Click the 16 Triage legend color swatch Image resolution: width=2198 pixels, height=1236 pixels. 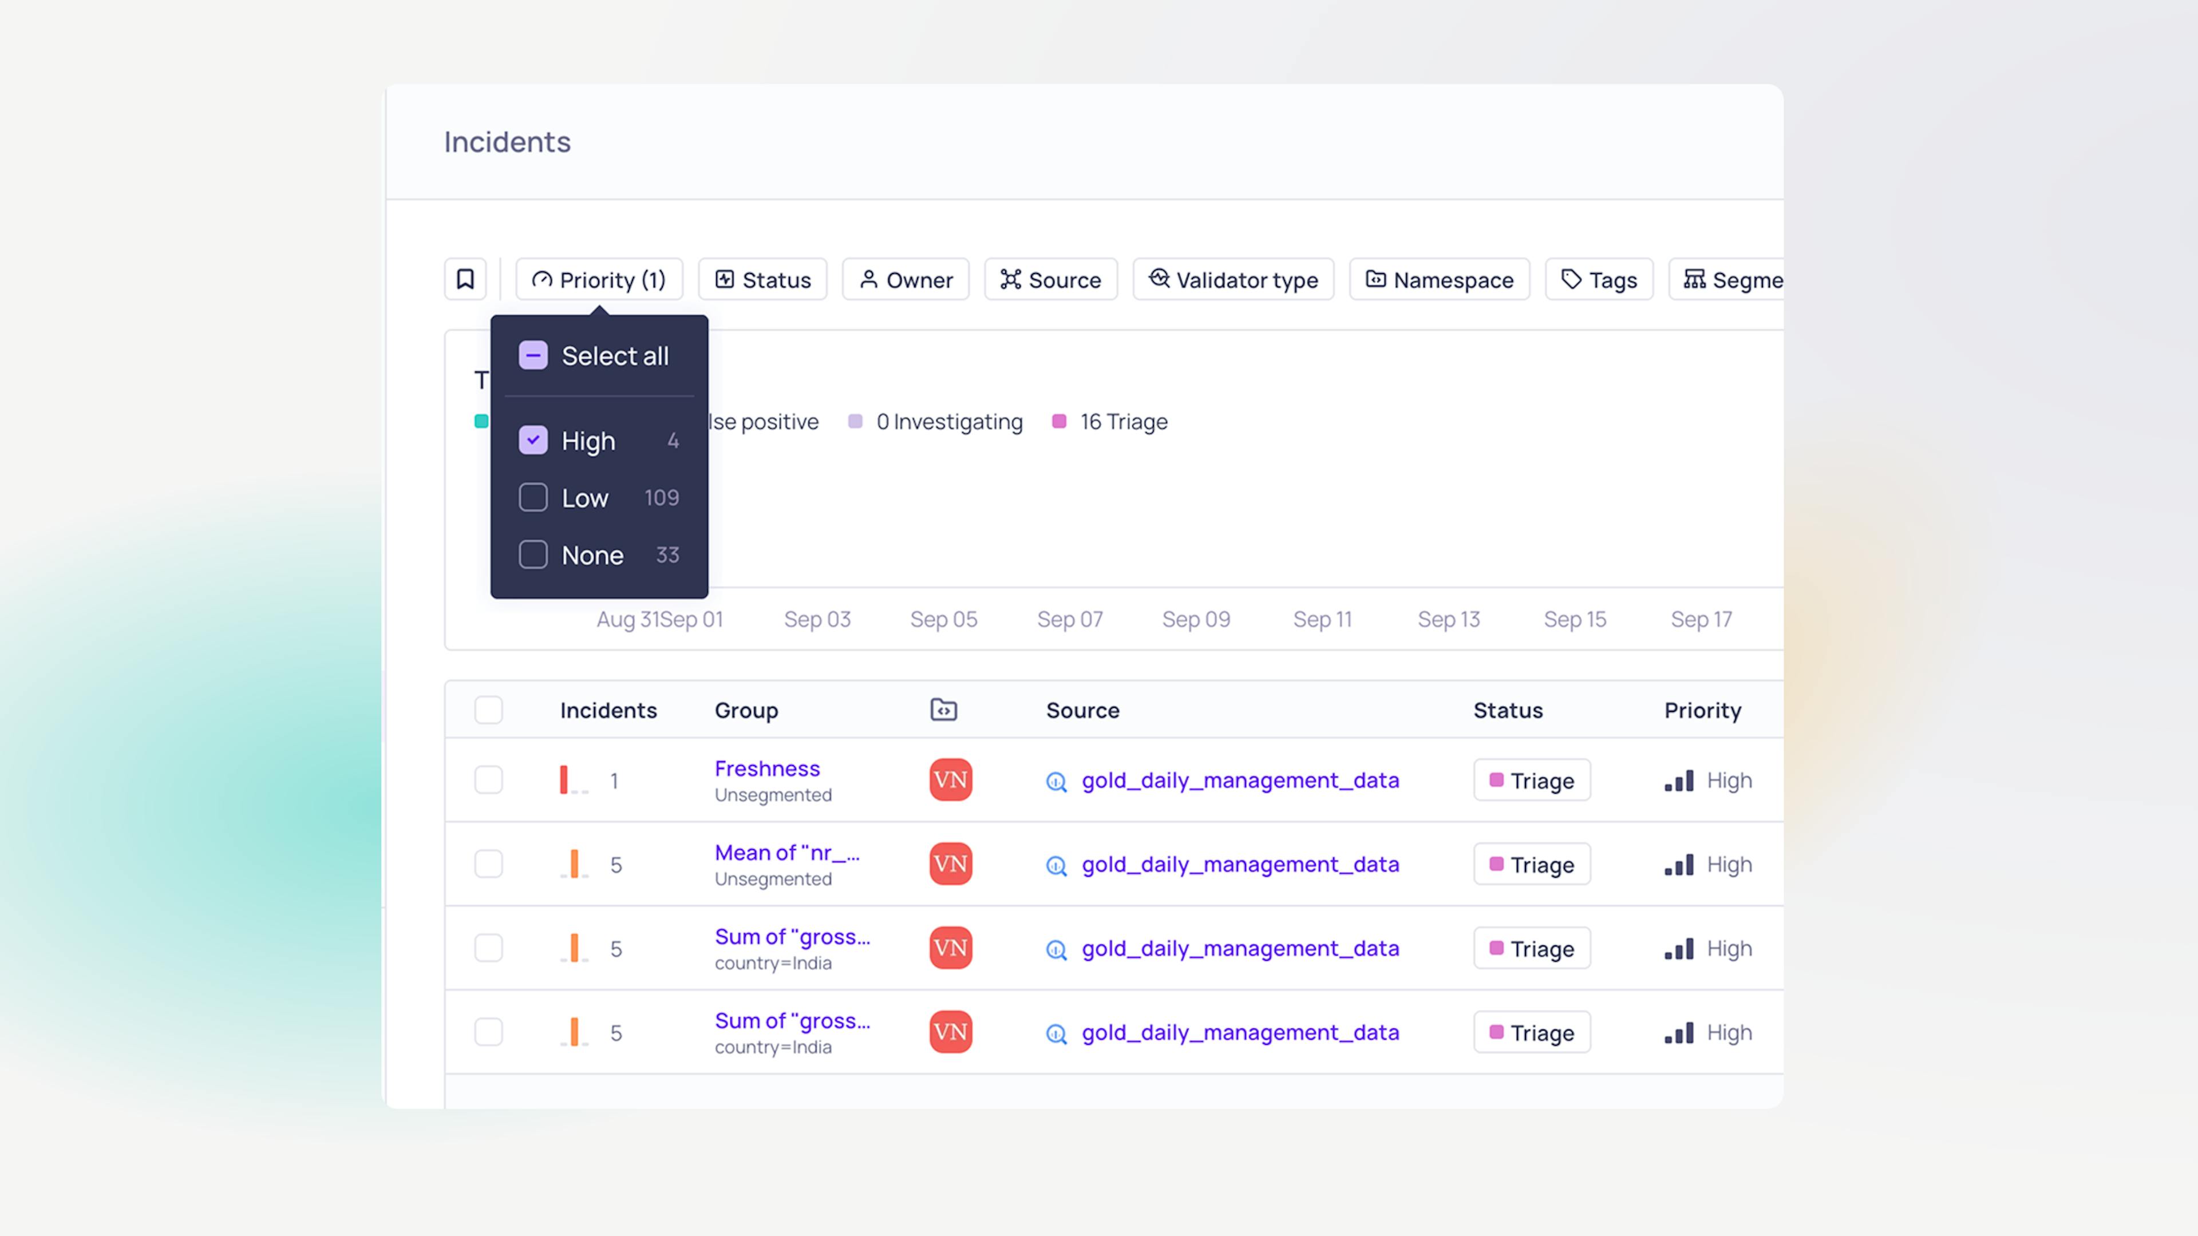click(1059, 421)
